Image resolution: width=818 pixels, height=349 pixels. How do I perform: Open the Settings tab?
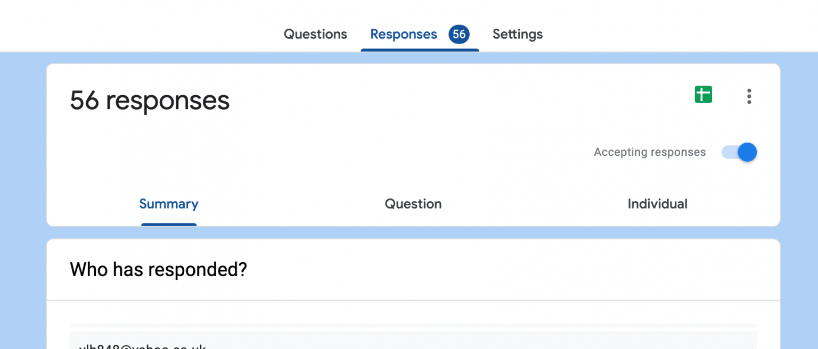(x=517, y=34)
